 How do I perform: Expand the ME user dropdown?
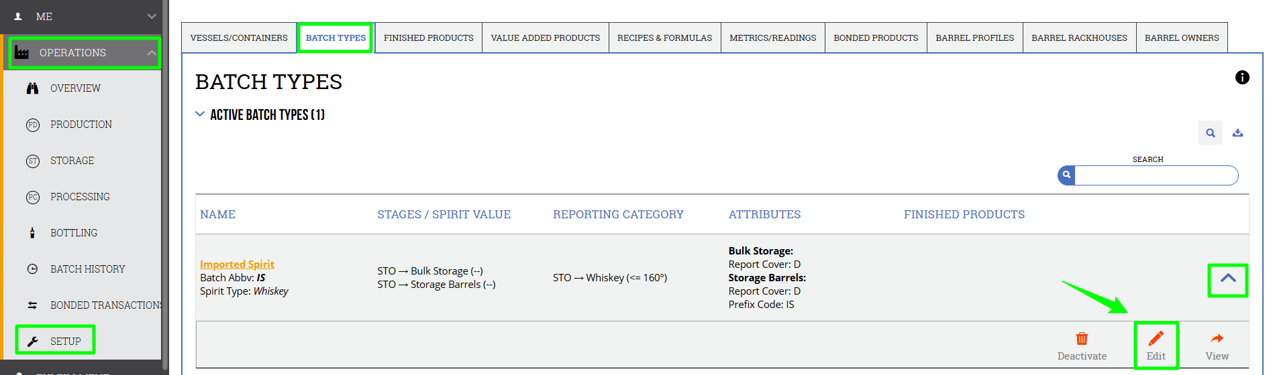152,16
